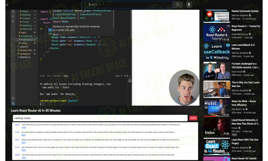This screenshot has width=268, height=161.
Task: Open Forbes Liquid Neural Networks thumbnail
Action: click(217, 127)
